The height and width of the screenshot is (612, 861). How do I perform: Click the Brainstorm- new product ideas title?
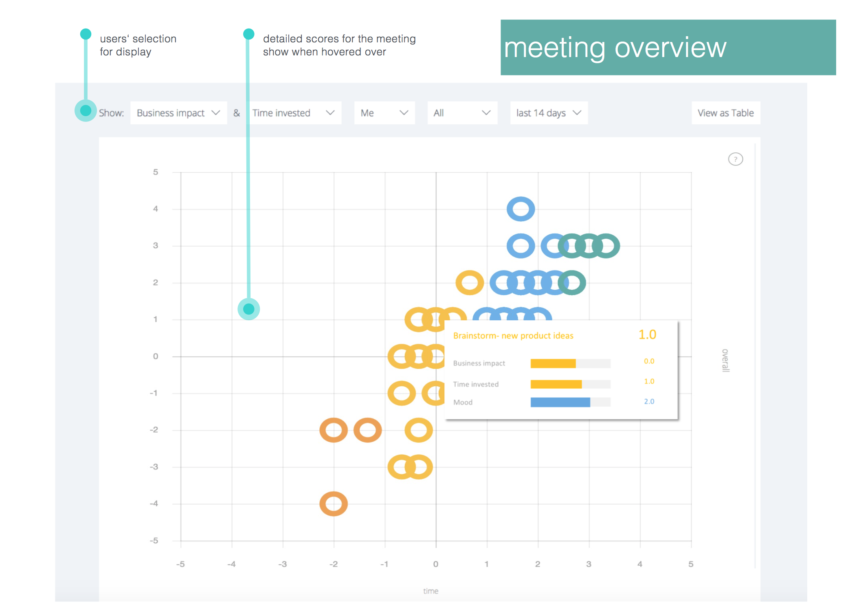tap(513, 336)
